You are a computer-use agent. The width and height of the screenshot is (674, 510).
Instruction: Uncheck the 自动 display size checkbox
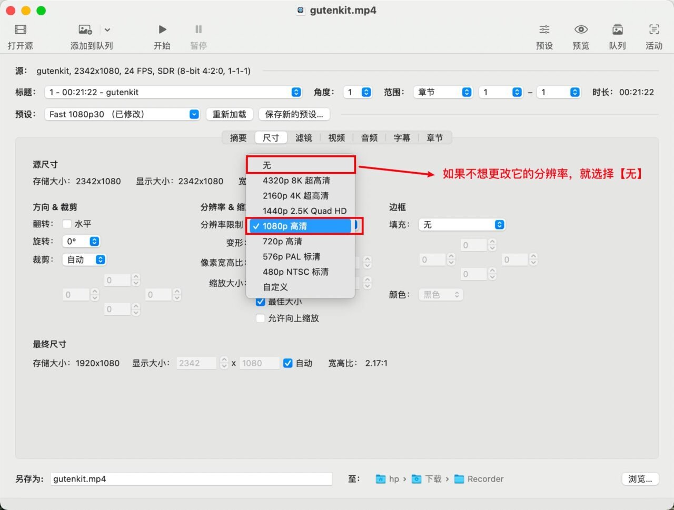click(288, 363)
